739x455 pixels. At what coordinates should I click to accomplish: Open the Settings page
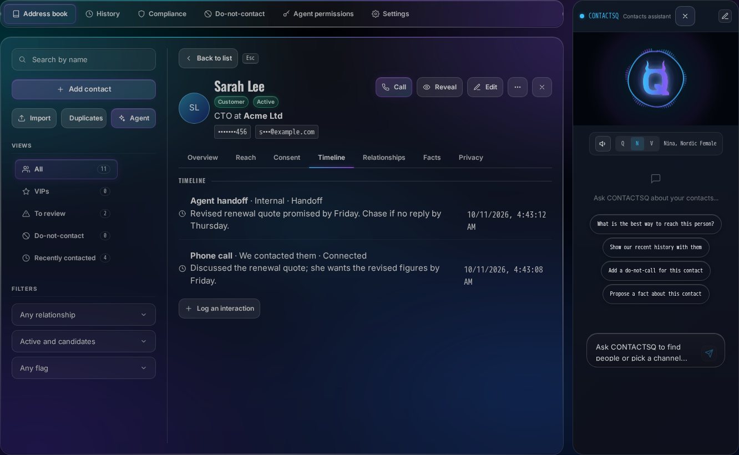coord(390,14)
